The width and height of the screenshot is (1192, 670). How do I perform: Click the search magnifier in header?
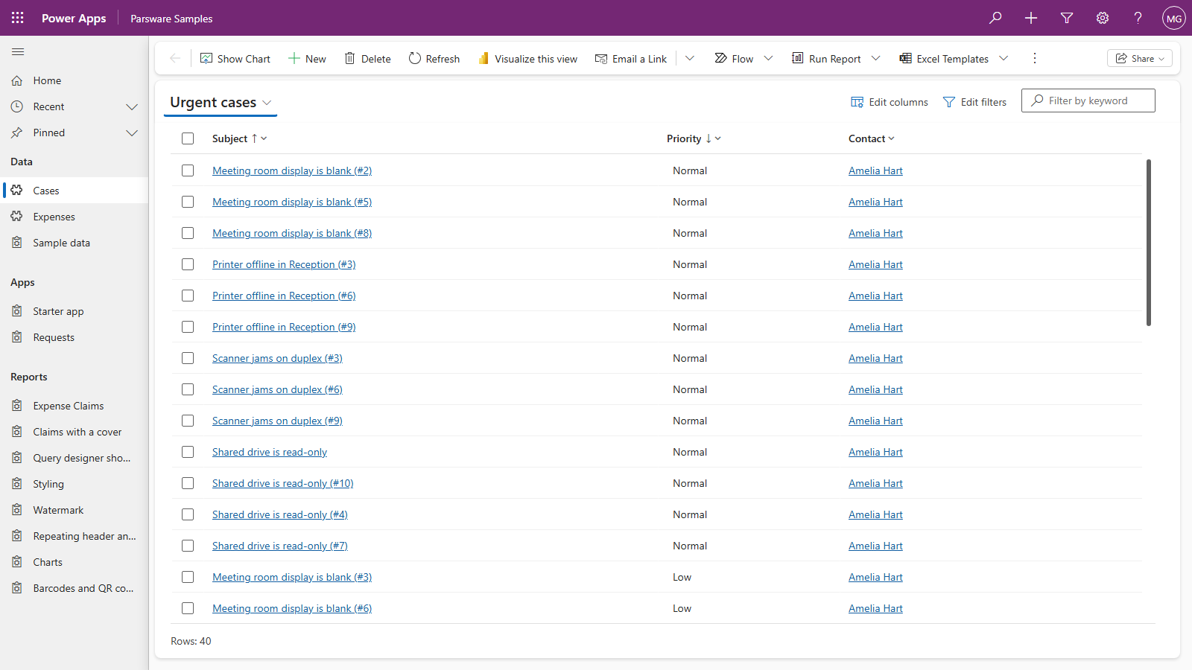(x=995, y=18)
